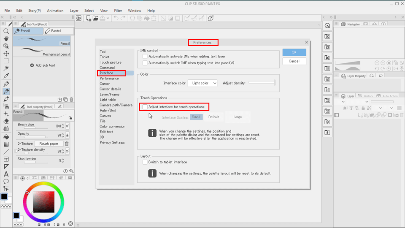Expand Opacity dynamics button
This screenshot has height=228, width=405.
67,135
